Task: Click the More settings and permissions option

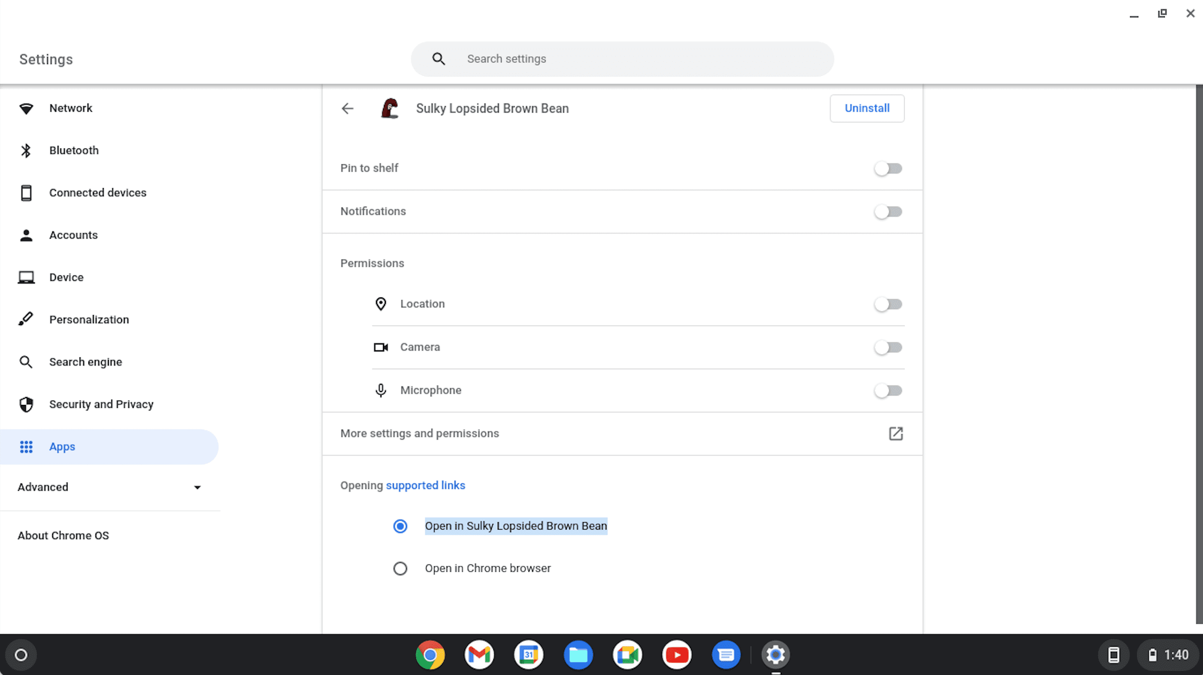Action: [622, 433]
